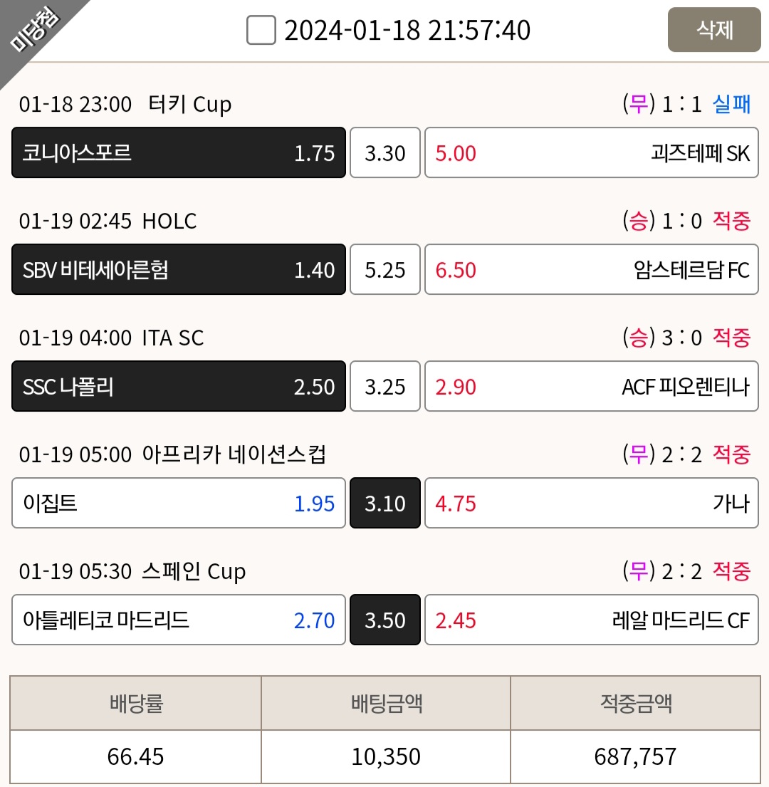
Task: Choose draw odds 3.25 for ITA SC
Action: pyautogui.click(x=384, y=387)
